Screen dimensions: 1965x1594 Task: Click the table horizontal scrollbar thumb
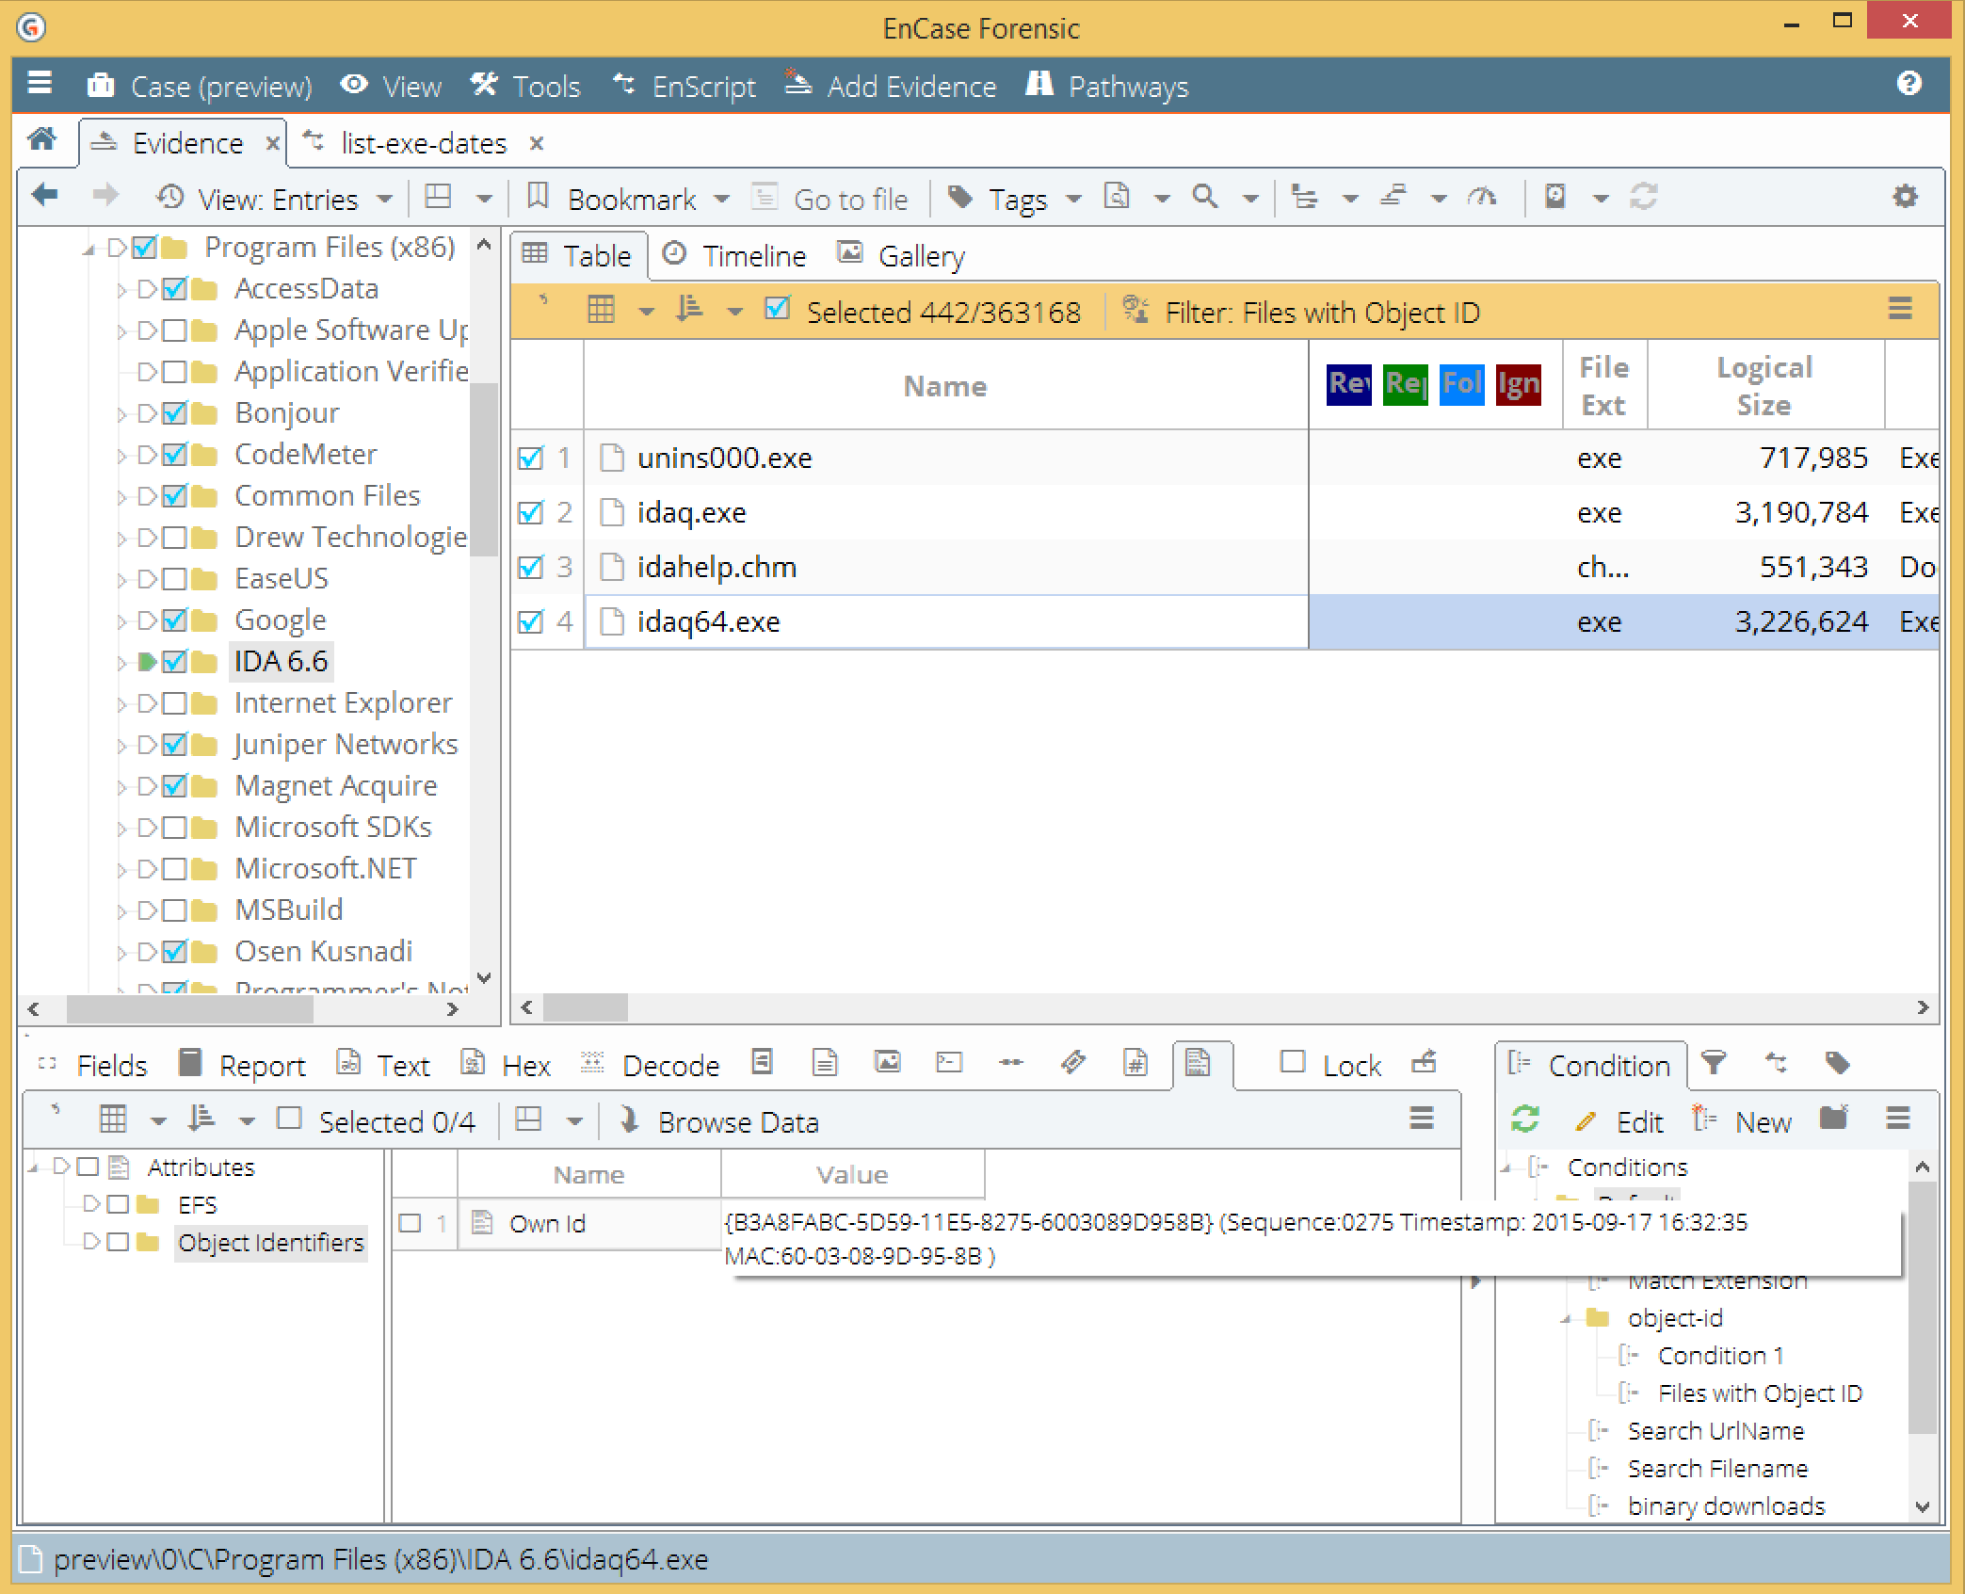coord(586,1007)
